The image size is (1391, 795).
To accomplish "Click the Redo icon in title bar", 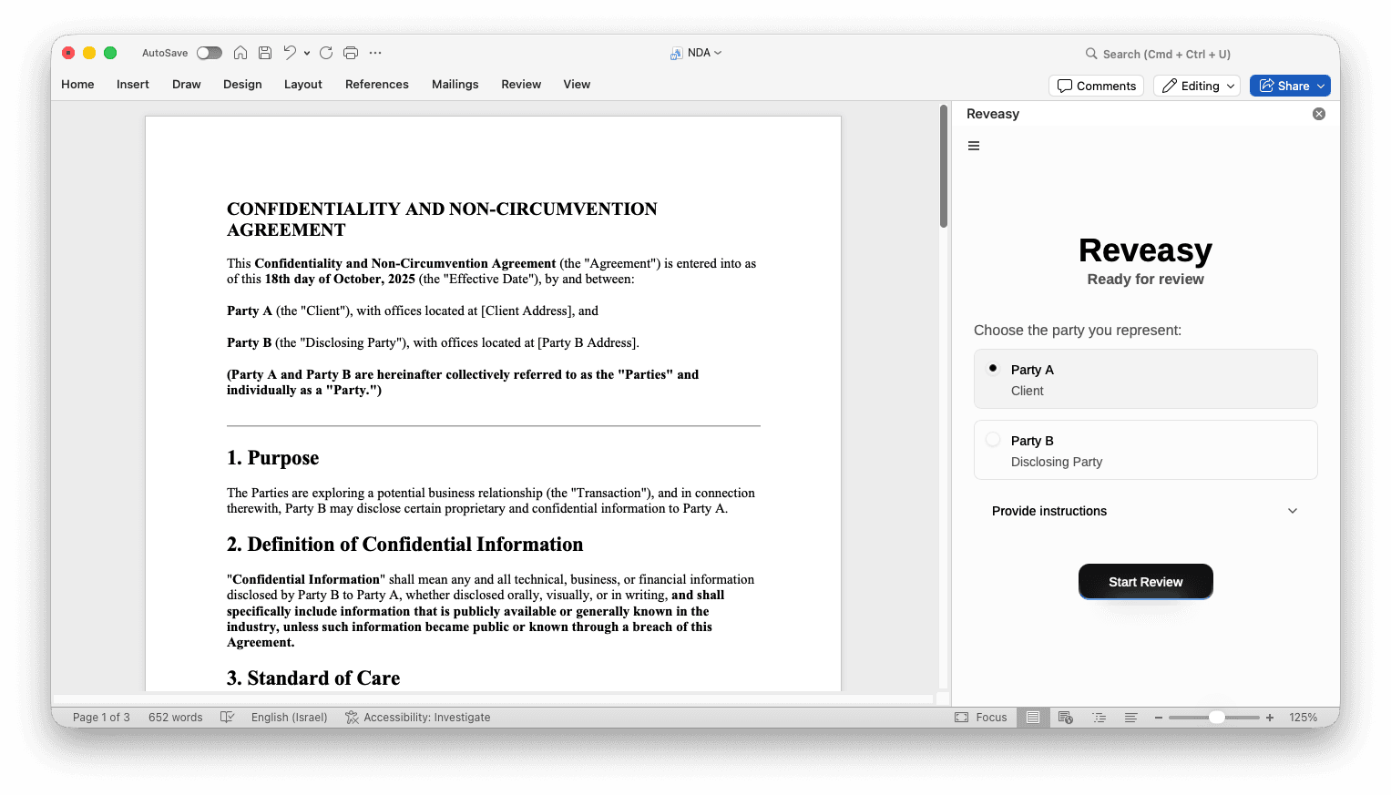I will pos(326,53).
